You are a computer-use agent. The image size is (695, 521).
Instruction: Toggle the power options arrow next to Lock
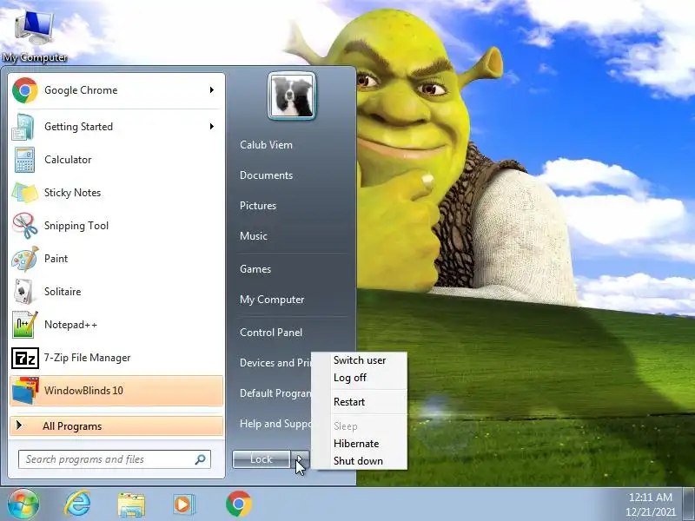[300, 459]
